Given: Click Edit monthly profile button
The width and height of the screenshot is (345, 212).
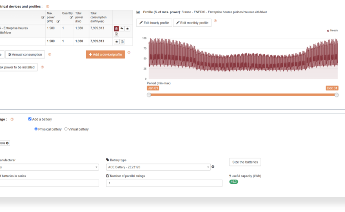Looking at the screenshot, I should 192,23.
